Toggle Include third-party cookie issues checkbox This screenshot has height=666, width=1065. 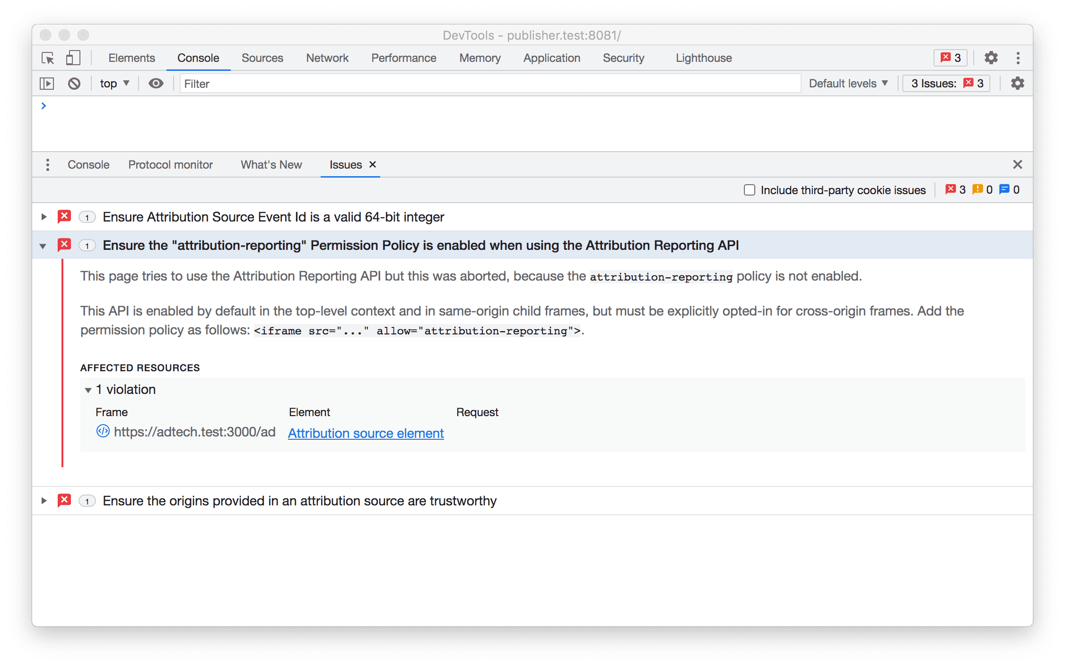tap(750, 189)
